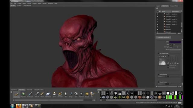
Task: Click the Object List settings icon
Action: point(157,8)
